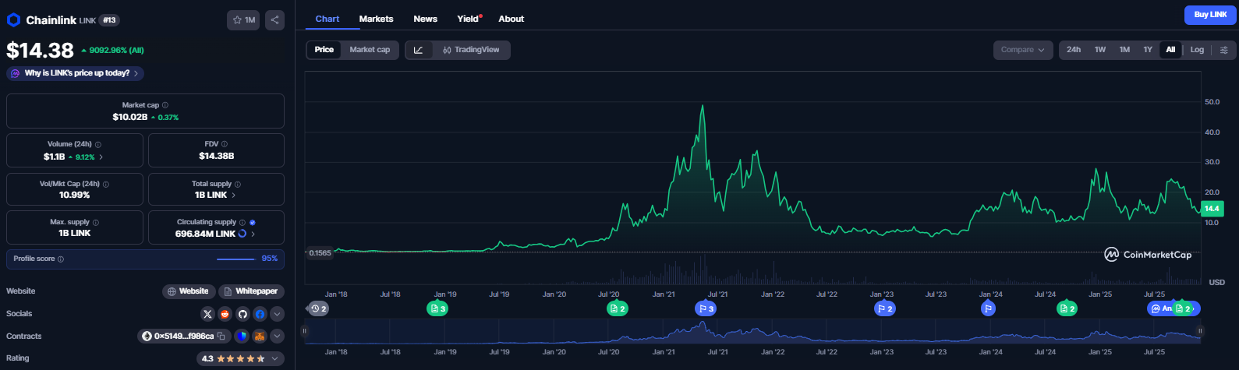Open the Whitepaper link

click(x=250, y=291)
